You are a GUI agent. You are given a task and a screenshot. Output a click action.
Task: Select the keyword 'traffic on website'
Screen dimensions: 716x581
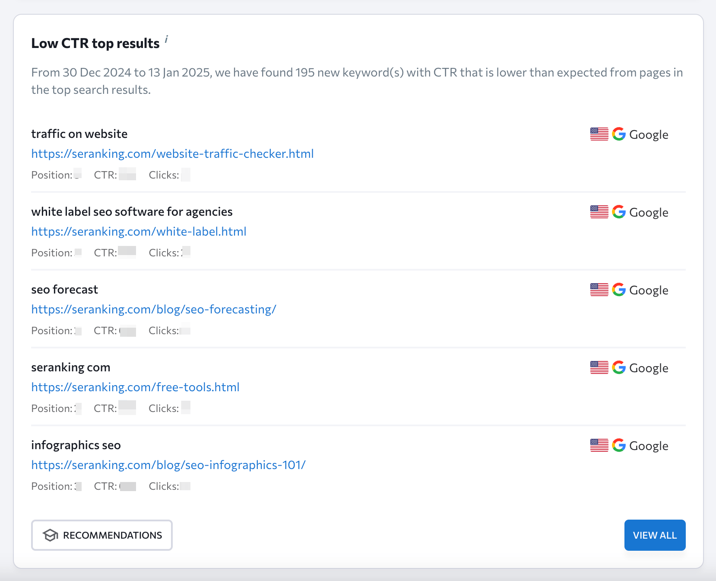tap(79, 134)
